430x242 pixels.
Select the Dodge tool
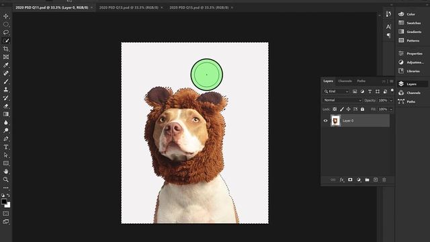point(6,130)
